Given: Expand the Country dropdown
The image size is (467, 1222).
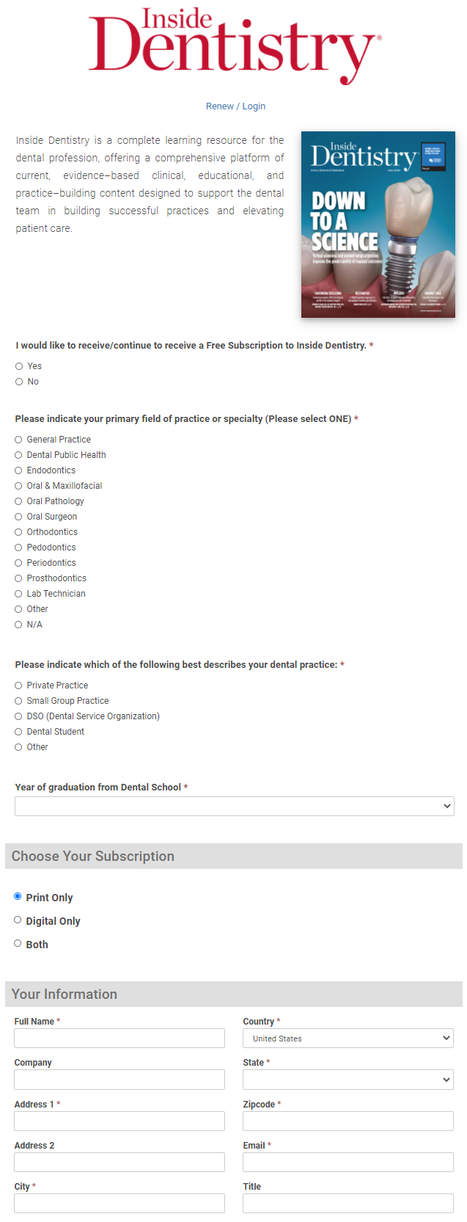Looking at the screenshot, I should (348, 1039).
